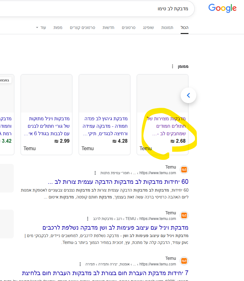Image resolution: width=244 pixels, height=281 pixels.
Task: Click the Temu favicon of the 7 יחידות result
Action: [184, 261]
